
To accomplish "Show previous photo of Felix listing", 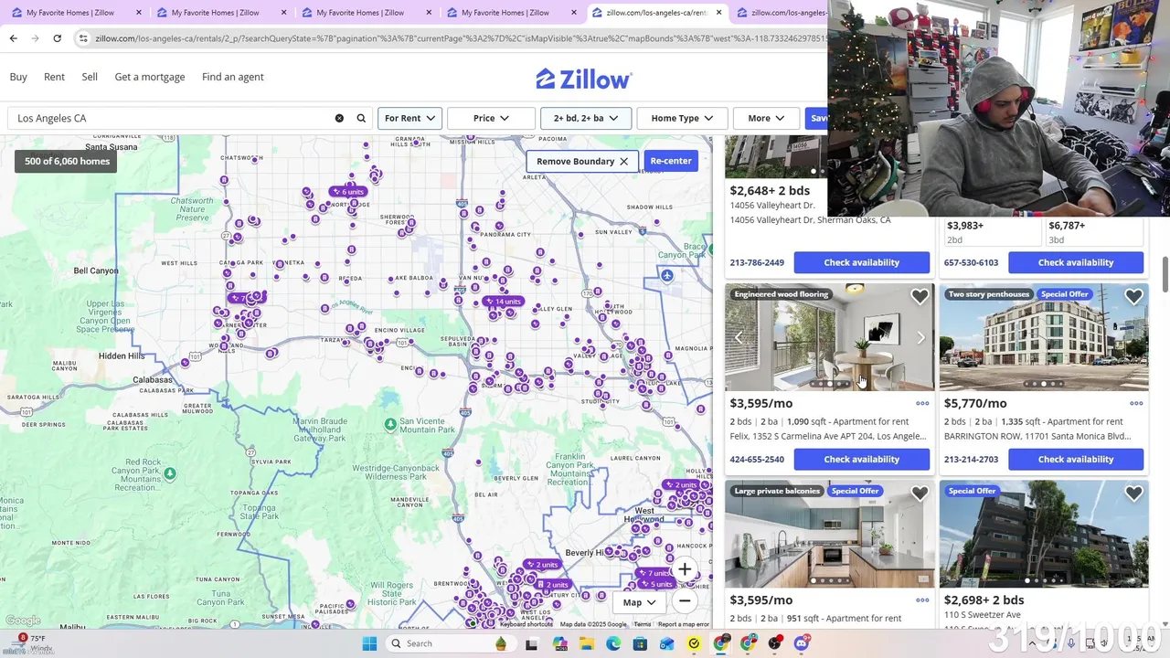I will 739,338.
